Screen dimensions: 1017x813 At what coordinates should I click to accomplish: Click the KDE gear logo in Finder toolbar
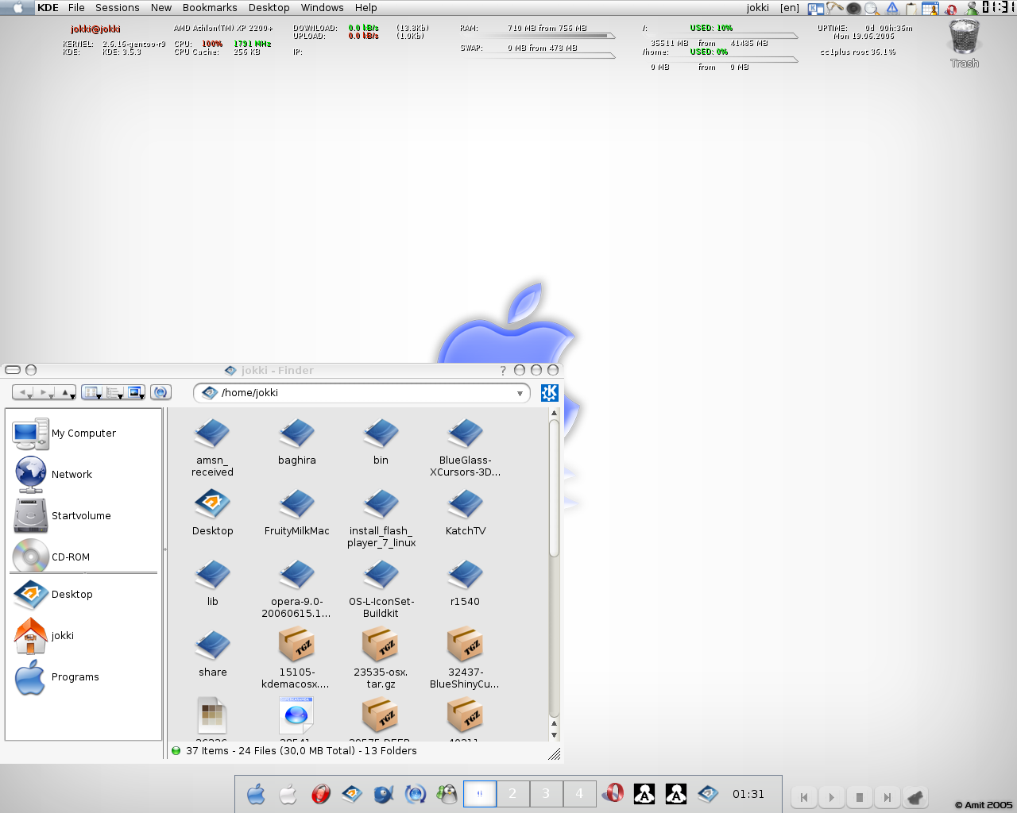(550, 393)
